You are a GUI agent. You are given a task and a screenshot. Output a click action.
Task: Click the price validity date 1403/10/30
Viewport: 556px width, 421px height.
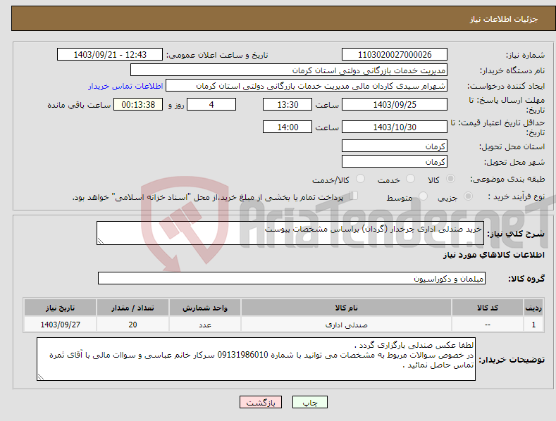(x=395, y=127)
